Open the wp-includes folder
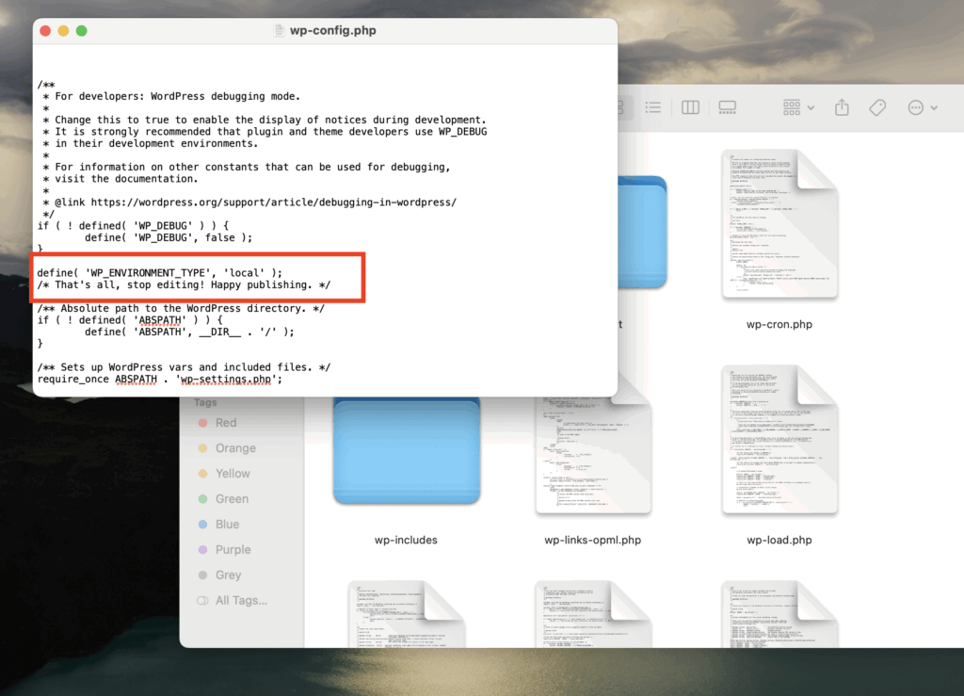The image size is (964, 696). point(406,450)
